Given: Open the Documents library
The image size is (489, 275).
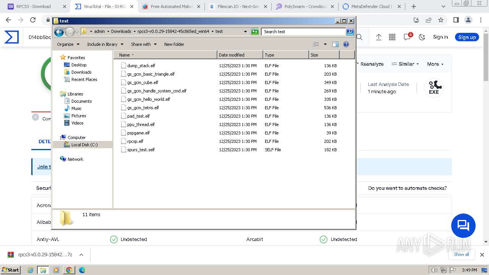Looking at the screenshot, I should [81, 101].
